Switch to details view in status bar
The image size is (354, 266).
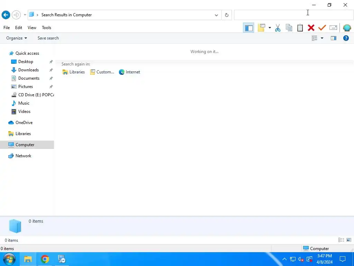(341, 240)
